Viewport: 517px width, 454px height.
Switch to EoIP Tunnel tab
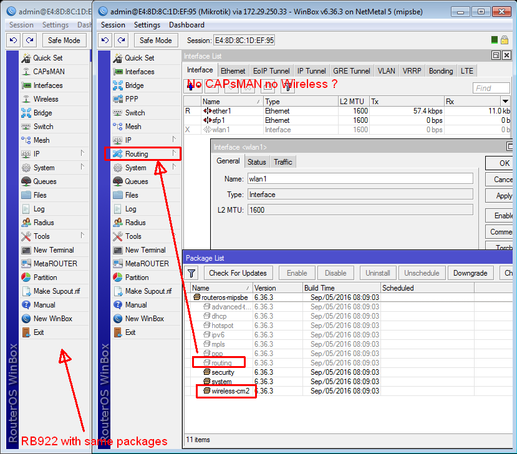click(x=271, y=71)
